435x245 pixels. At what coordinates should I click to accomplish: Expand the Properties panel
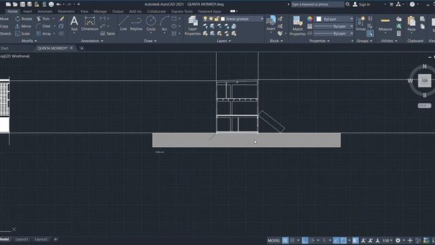pos(319,41)
